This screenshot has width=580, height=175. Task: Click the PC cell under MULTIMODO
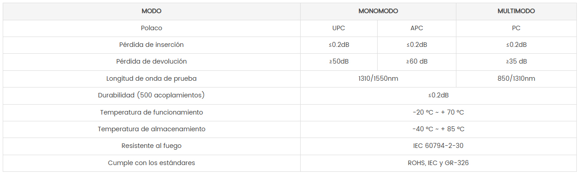[516, 28]
